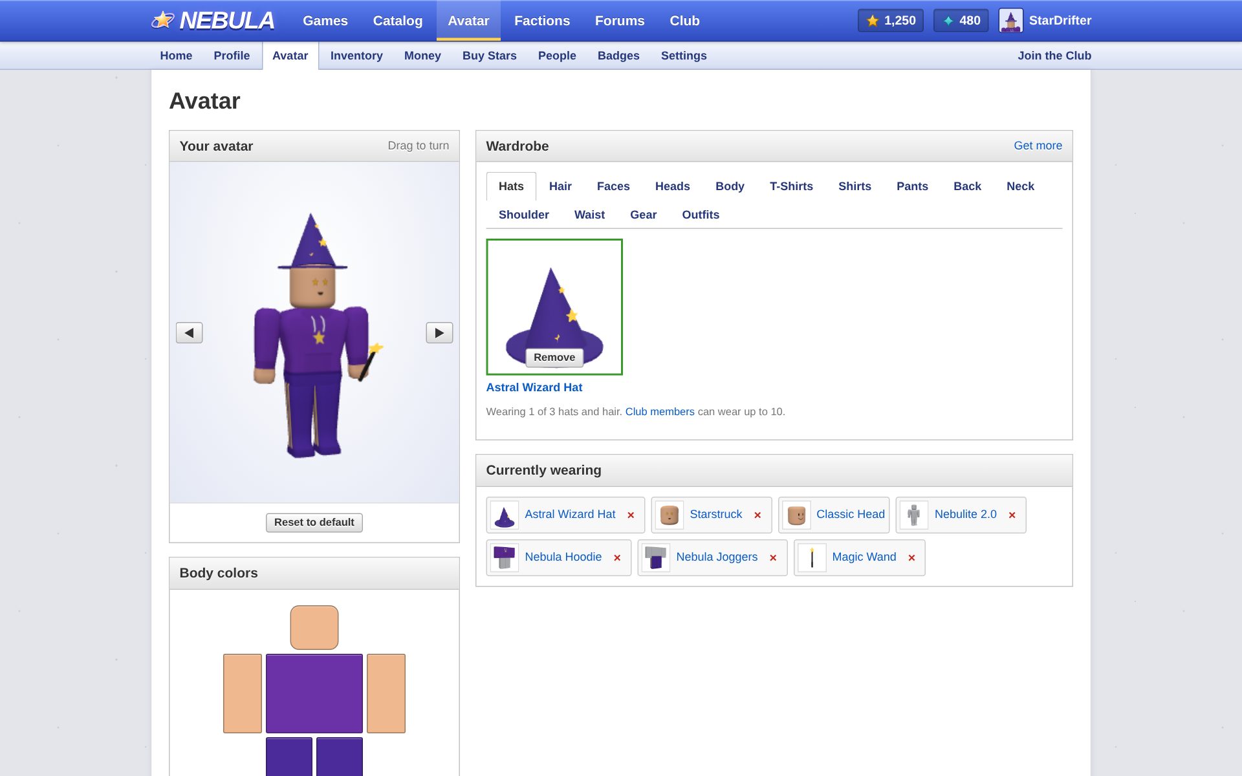Click Astral Wizard Hat small icon in Currently wearing
This screenshot has width=1242, height=776.
[x=505, y=515]
